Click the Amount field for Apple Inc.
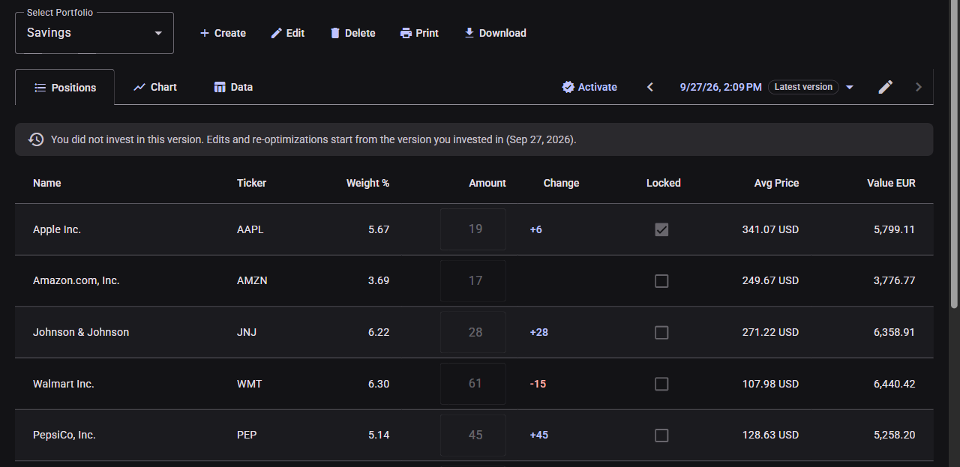This screenshot has height=467, width=960. click(473, 229)
